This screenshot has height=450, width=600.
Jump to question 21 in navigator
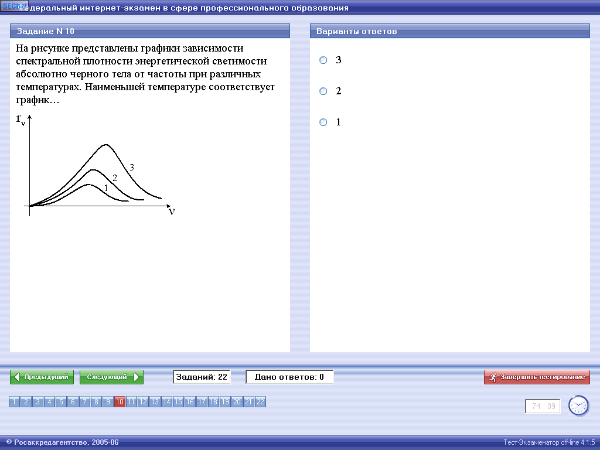click(248, 402)
